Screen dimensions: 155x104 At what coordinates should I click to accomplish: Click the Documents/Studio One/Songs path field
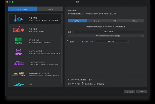(x=104, y=36)
